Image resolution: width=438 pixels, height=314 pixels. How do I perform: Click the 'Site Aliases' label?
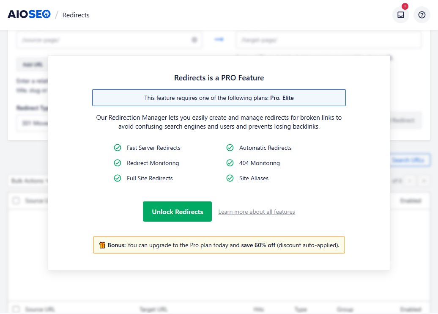(254, 178)
